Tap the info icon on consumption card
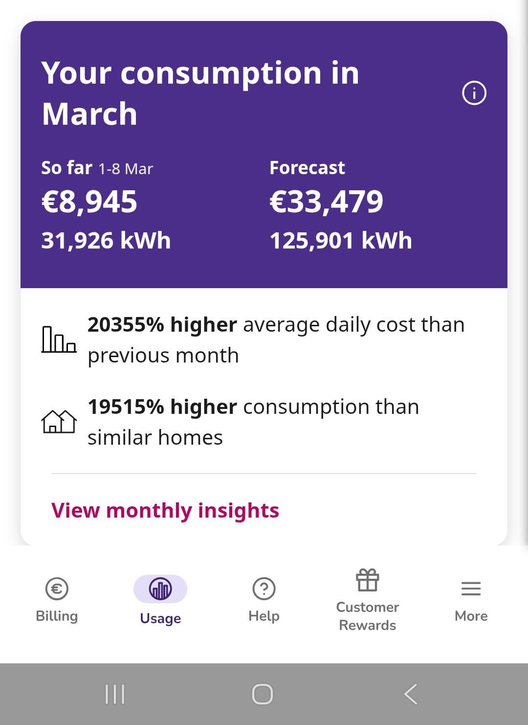The height and width of the screenshot is (725, 528). pyautogui.click(x=474, y=93)
